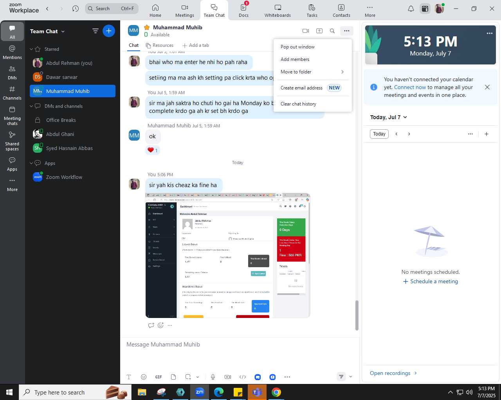Image resolution: width=501 pixels, height=400 pixels.
Task: Click the chat header three-dots button
Action: (347, 31)
